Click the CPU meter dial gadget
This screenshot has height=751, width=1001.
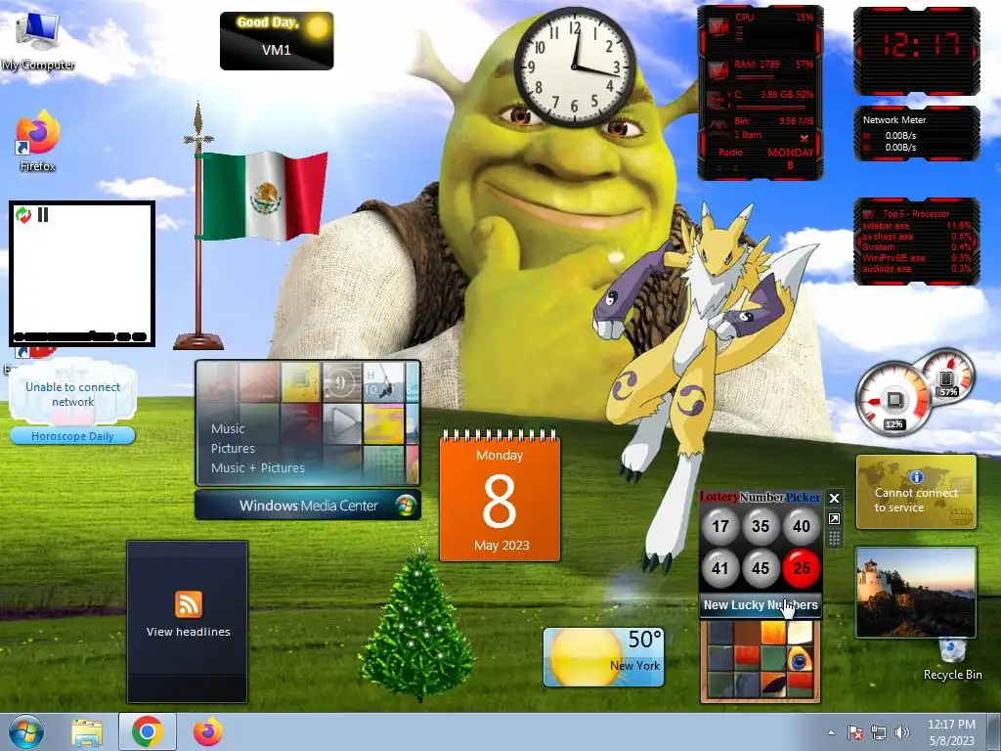coord(893,401)
